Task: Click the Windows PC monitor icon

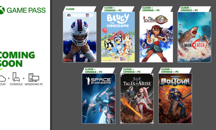Action: [x=34, y=77]
